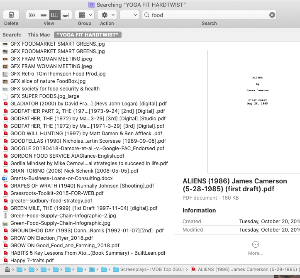
Task: Click image icon of Green-Food-Supply-Chain-Infographic.jpg
Action: [x=5, y=223]
